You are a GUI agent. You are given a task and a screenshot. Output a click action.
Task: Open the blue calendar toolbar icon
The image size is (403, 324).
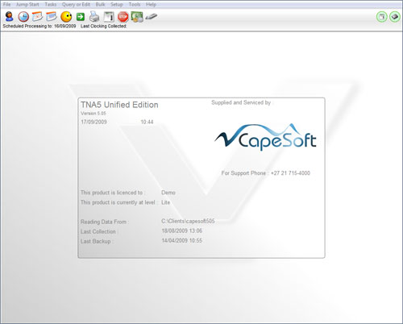pos(52,17)
